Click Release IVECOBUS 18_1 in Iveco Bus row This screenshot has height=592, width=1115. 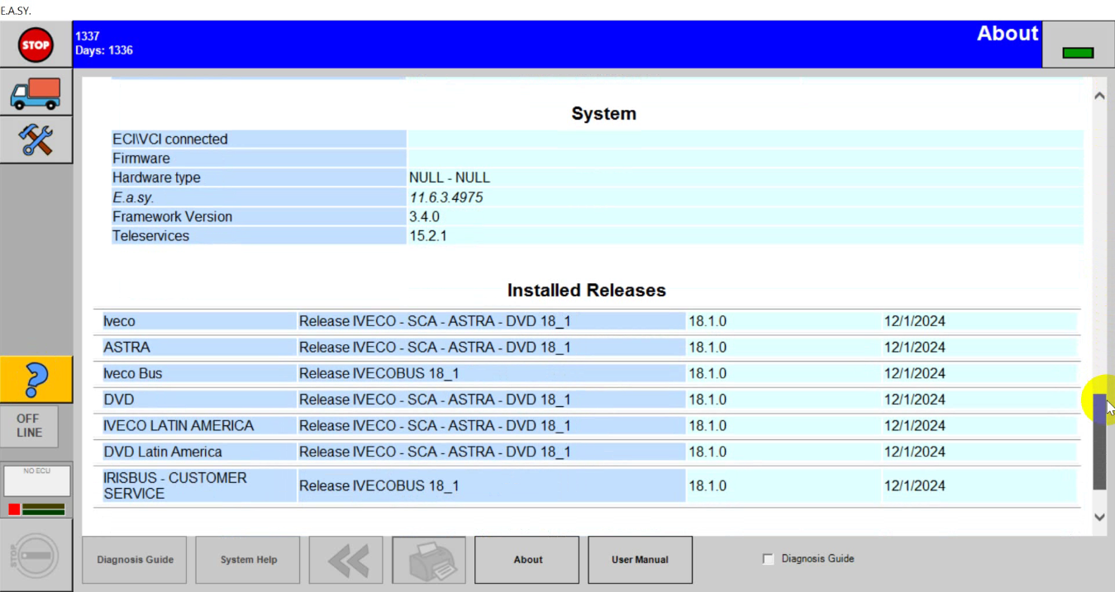tap(379, 373)
